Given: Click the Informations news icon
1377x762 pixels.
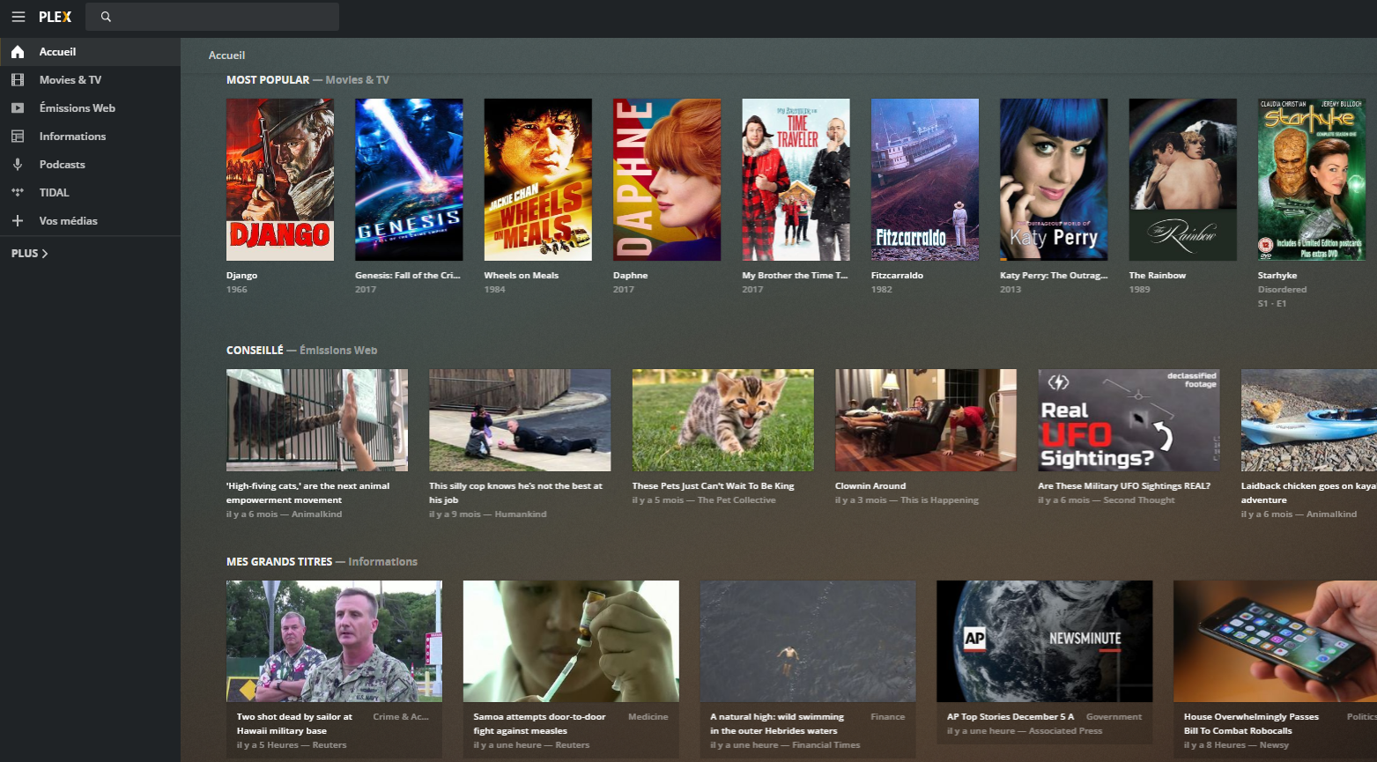Looking at the screenshot, I should click(x=18, y=137).
